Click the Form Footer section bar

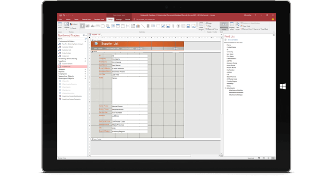pyautogui.click(x=156, y=139)
